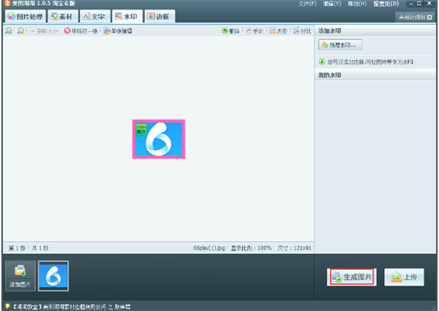
Task: Click the original size toolbar button
Action: [45, 31]
